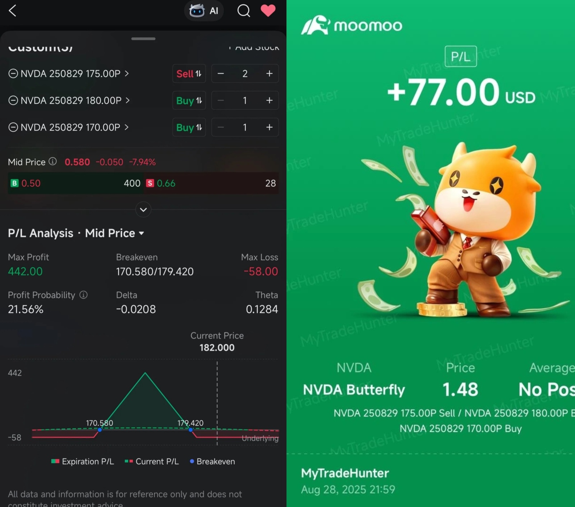Increase quantity for the 170.00P leg
The height and width of the screenshot is (507, 575).
pyautogui.click(x=269, y=127)
